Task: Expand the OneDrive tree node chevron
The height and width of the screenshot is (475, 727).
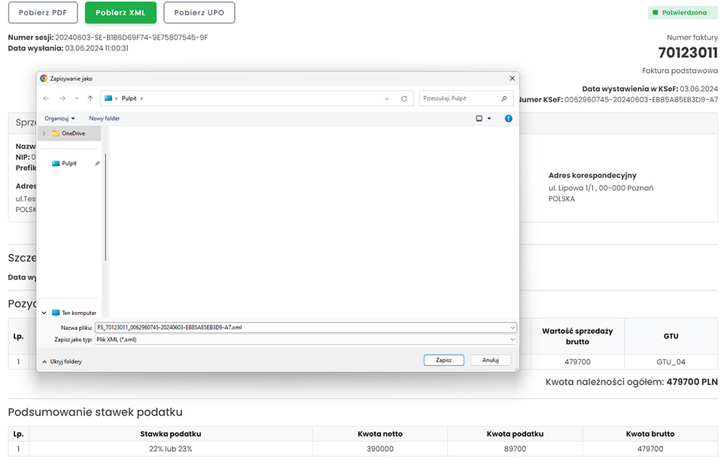Action: 44,133
